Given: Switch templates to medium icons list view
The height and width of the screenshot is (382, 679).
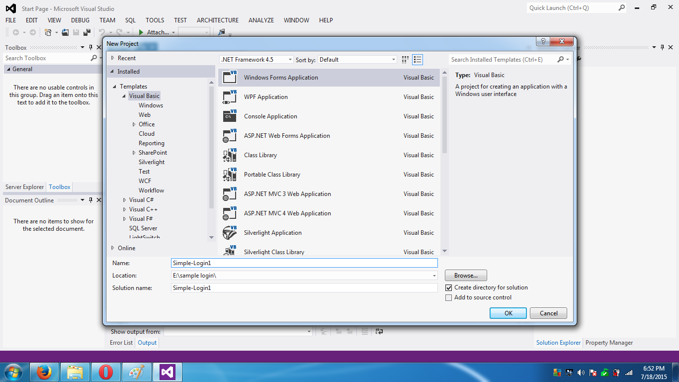Looking at the screenshot, I should [418, 60].
